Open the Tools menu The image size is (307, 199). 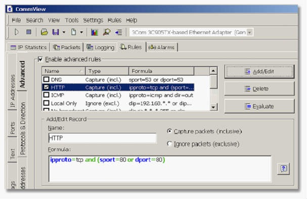pyautogui.click(x=72, y=20)
